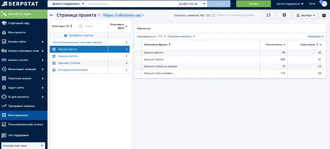Open the Экспорт dropdown button
This screenshot has height=149, width=330.
click(305, 15)
